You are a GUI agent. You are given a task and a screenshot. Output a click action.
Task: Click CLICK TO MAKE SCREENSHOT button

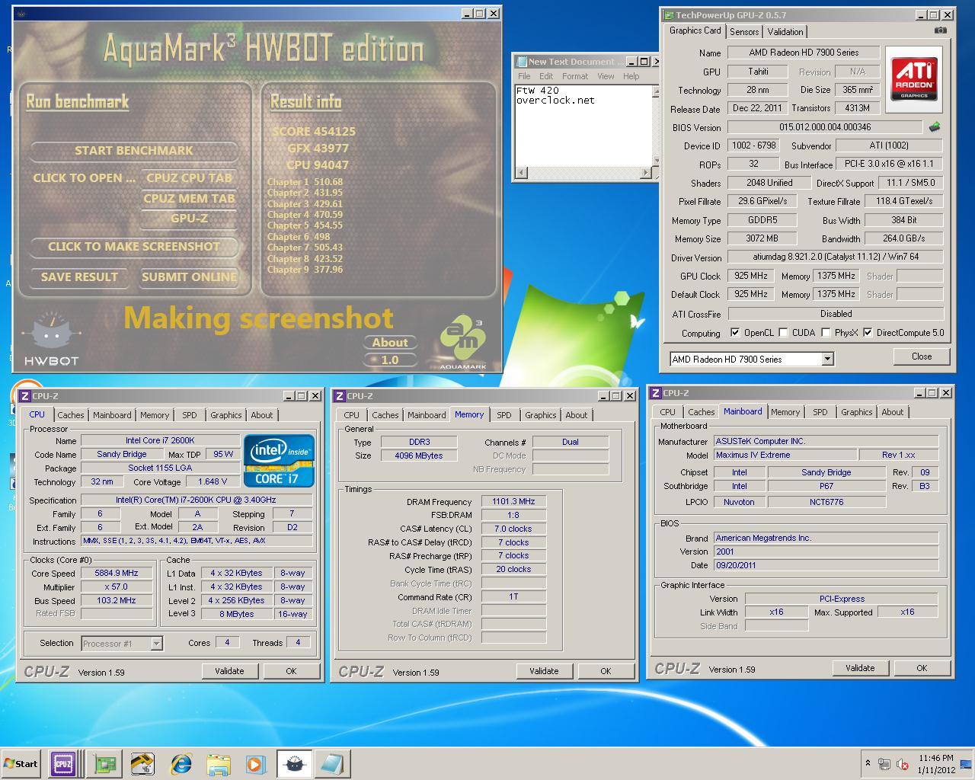click(134, 247)
